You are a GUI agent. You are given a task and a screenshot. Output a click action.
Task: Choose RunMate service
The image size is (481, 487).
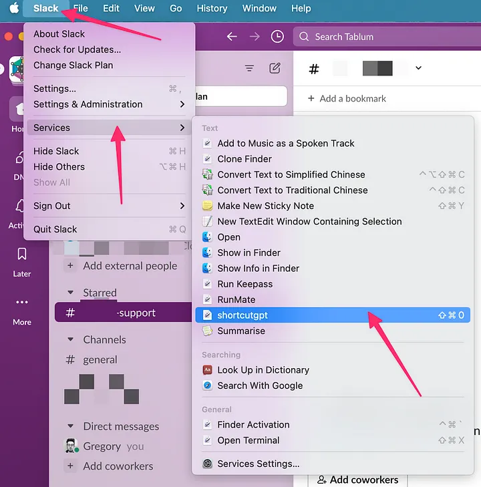coord(333,299)
